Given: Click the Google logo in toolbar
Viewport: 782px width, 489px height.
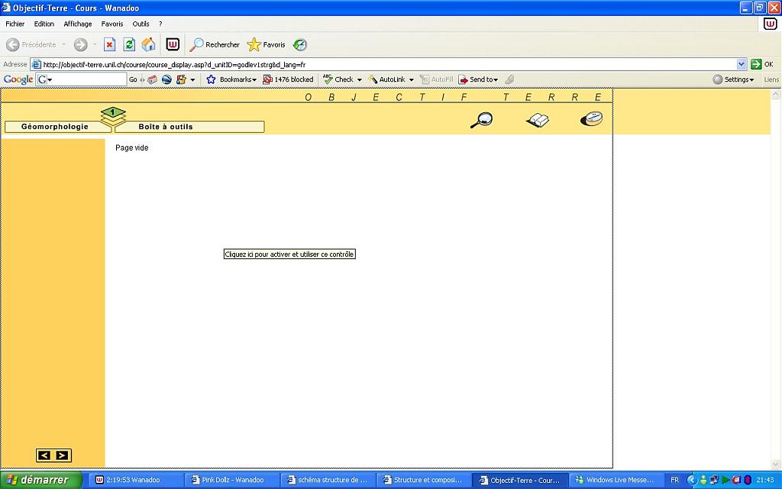Looking at the screenshot, I should tap(18, 79).
